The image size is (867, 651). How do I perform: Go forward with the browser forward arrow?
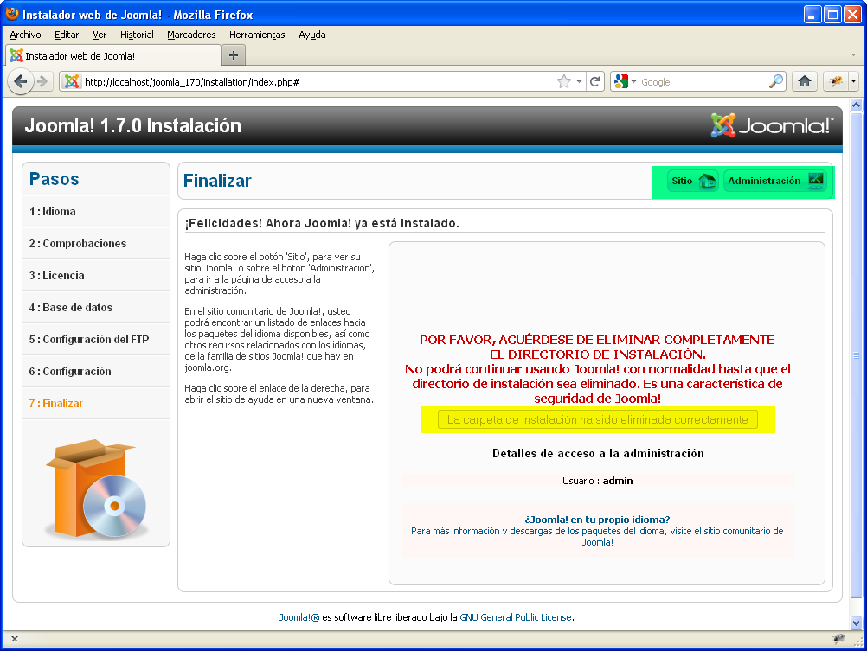[42, 82]
